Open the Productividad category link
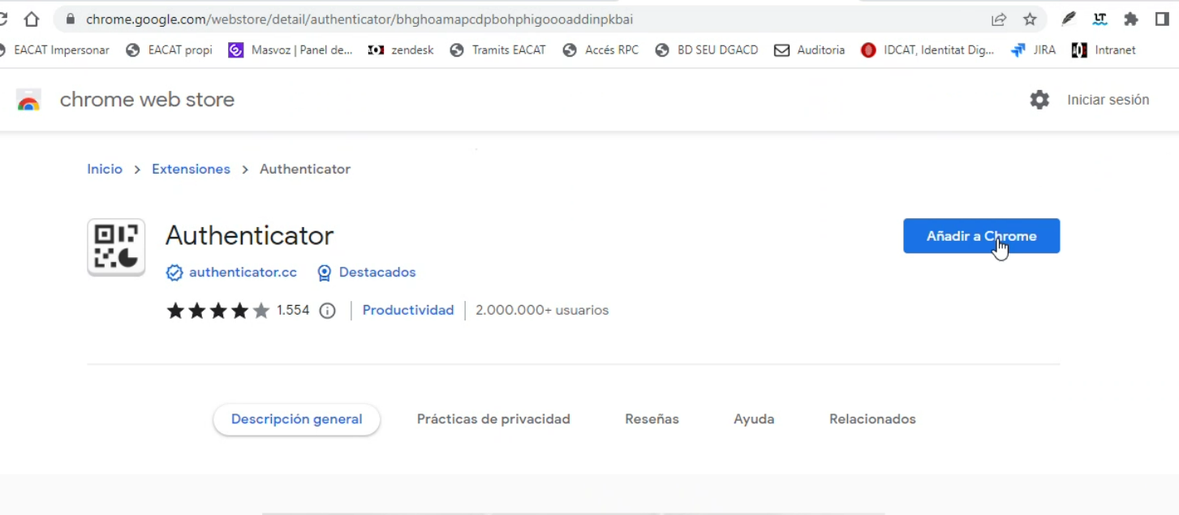This screenshot has height=515, width=1179. [408, 311]
